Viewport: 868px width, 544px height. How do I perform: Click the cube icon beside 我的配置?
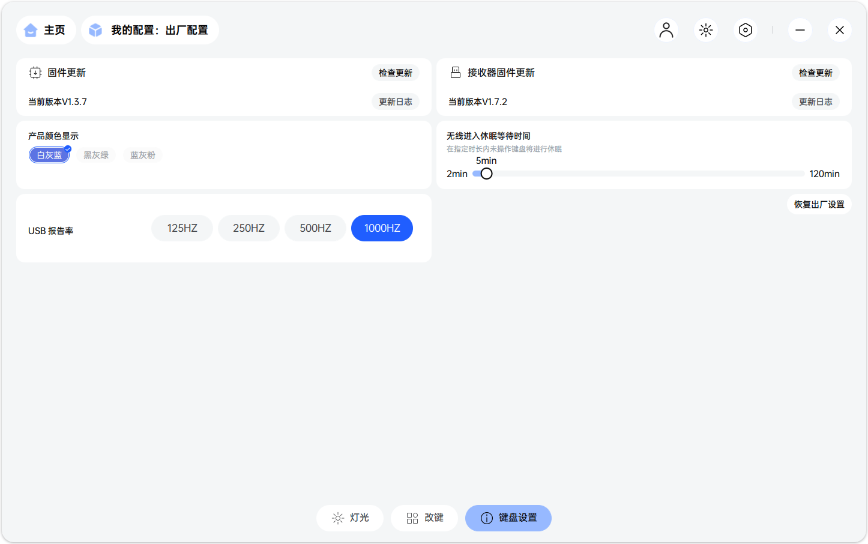point(95,30)
